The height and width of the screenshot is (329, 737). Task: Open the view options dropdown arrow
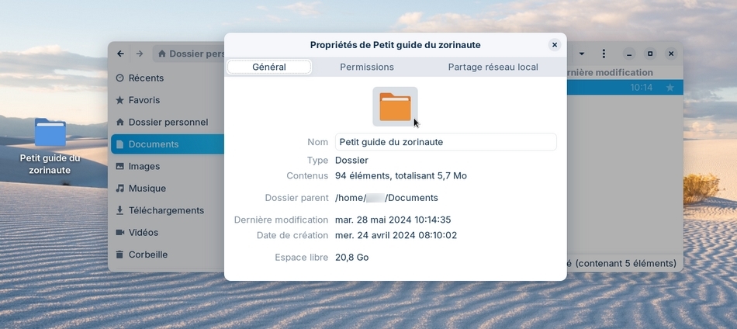(x=582, y=54)
